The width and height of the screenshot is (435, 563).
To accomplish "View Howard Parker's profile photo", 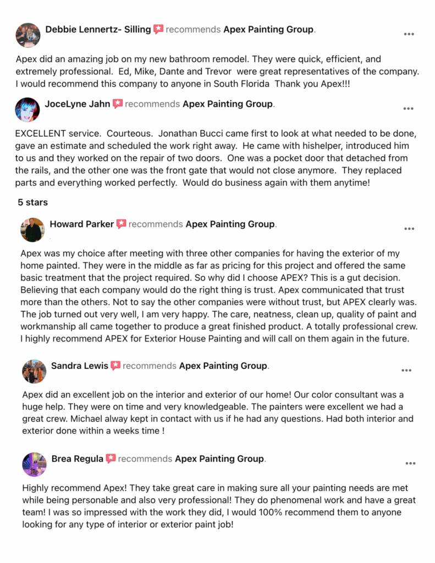I will 32,230.
